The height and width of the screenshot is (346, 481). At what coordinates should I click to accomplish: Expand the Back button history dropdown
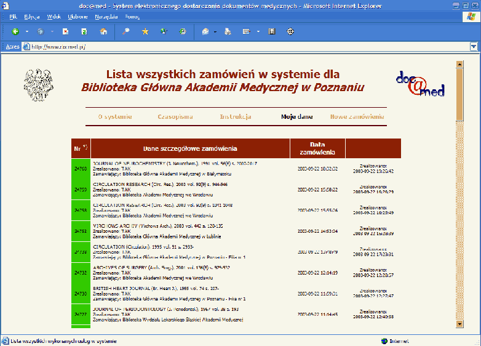[26, 31]
